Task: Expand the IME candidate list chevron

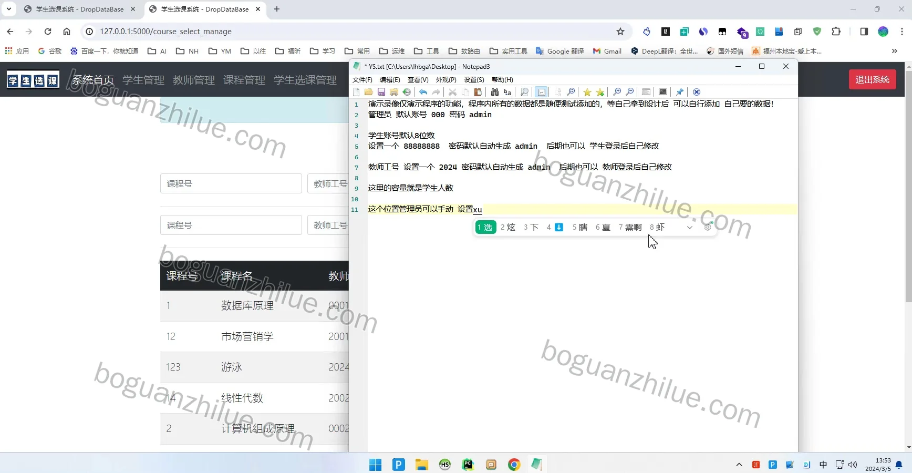Action: (690, 227)
